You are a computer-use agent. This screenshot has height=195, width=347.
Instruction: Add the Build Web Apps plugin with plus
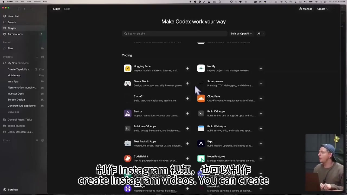tap(261, 128)
